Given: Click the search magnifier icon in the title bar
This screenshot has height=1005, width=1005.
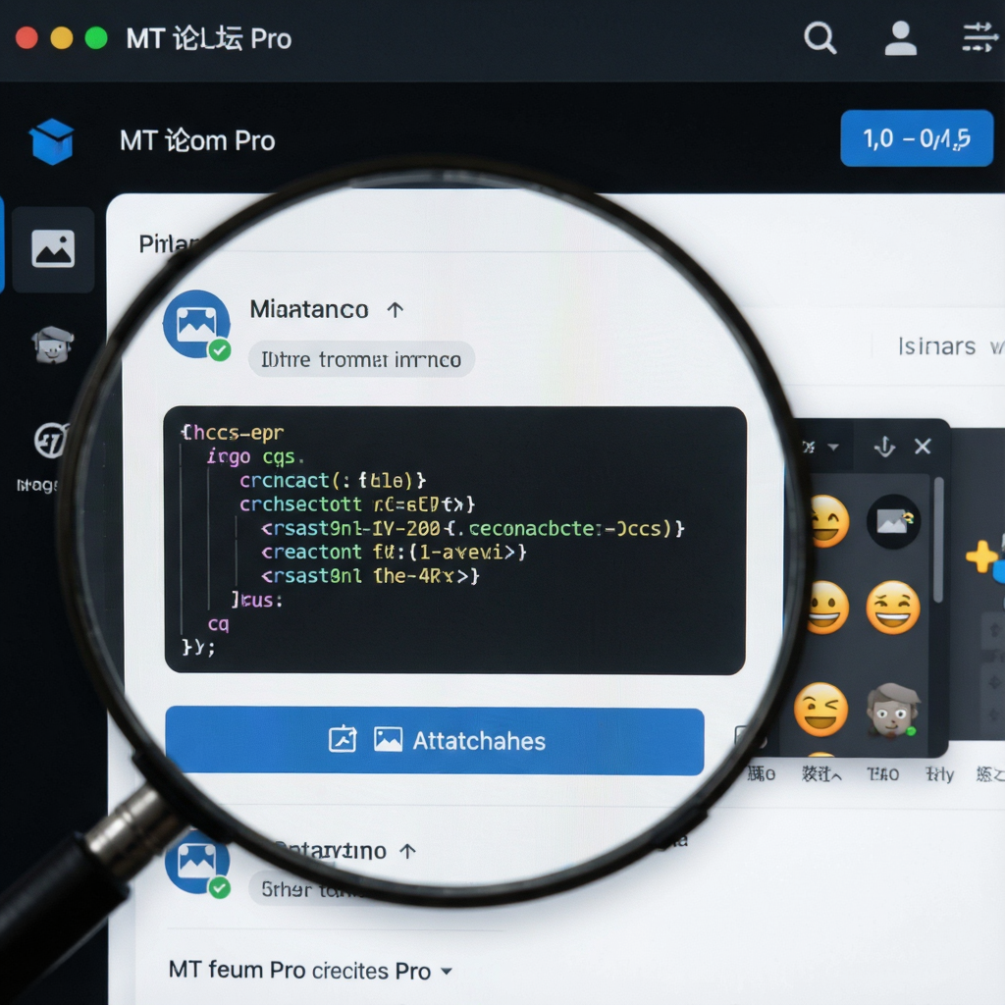Looking at the screenshot, I should [820, 38].
